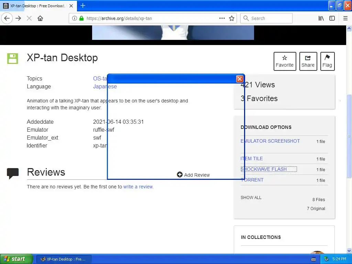352x264 pixels.
Task: Click the '7 Original' files link
Action: [316, 209]
